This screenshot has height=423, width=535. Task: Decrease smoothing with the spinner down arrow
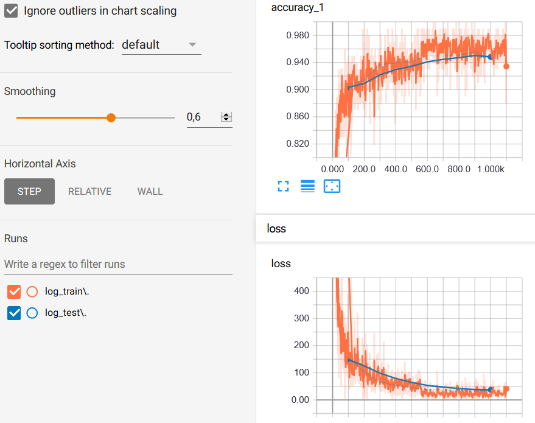(226, 120)
